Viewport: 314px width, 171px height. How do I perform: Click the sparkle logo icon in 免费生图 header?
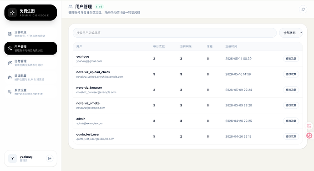pos(12,13)
